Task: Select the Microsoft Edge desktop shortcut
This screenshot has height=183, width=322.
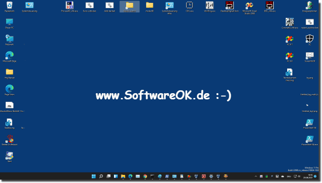Action: pos(10,56)
